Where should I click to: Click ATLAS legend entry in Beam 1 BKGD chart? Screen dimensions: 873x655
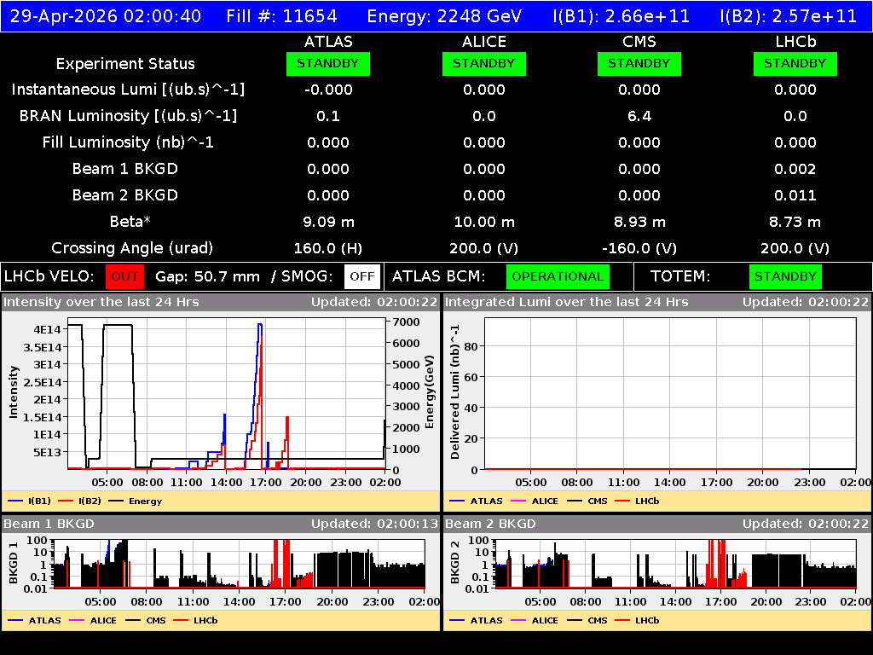[34, 621]
